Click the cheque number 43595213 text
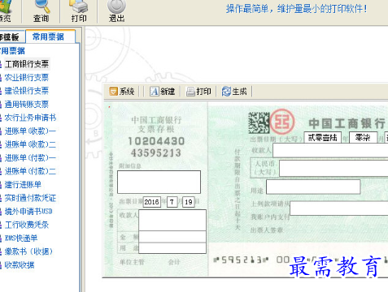Image resolution: width=388 pixels, height=292 pixels. point(156,153)
